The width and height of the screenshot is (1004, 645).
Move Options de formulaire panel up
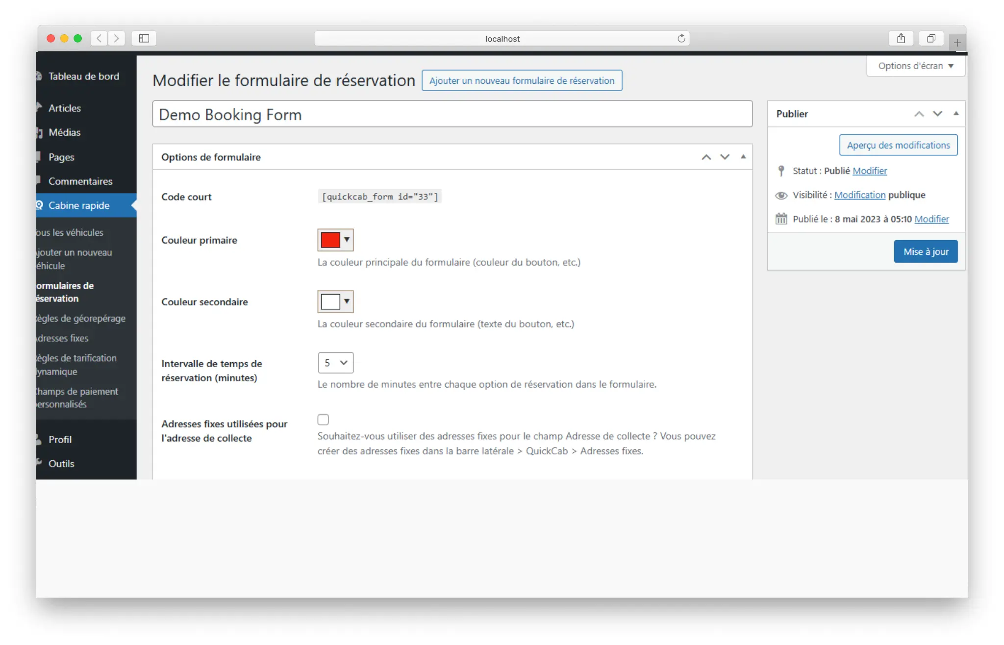[706, 157]
